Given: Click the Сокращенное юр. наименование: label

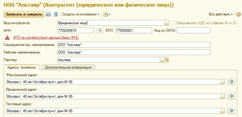Looking at the screenshot, I should (29, 45).
